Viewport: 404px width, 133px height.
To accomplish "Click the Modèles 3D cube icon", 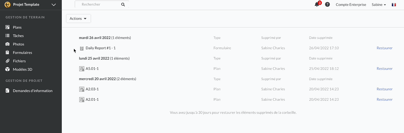I will [8, 69].
